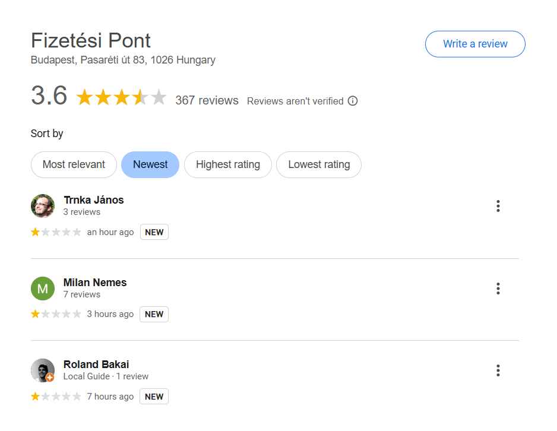Click the one-star rating on Trnka János review
The width and height of the screenshot is (557, 431).
56,232
